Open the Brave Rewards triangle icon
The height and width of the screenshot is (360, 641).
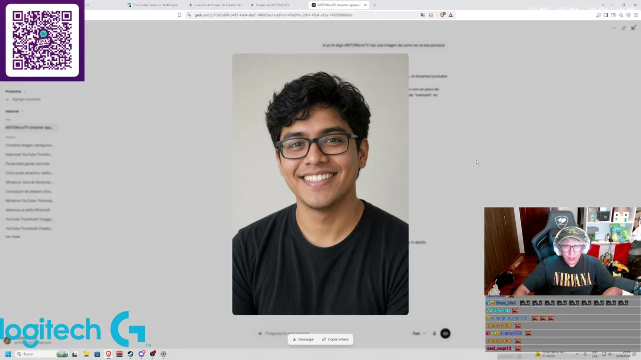[x=451, y=15]
